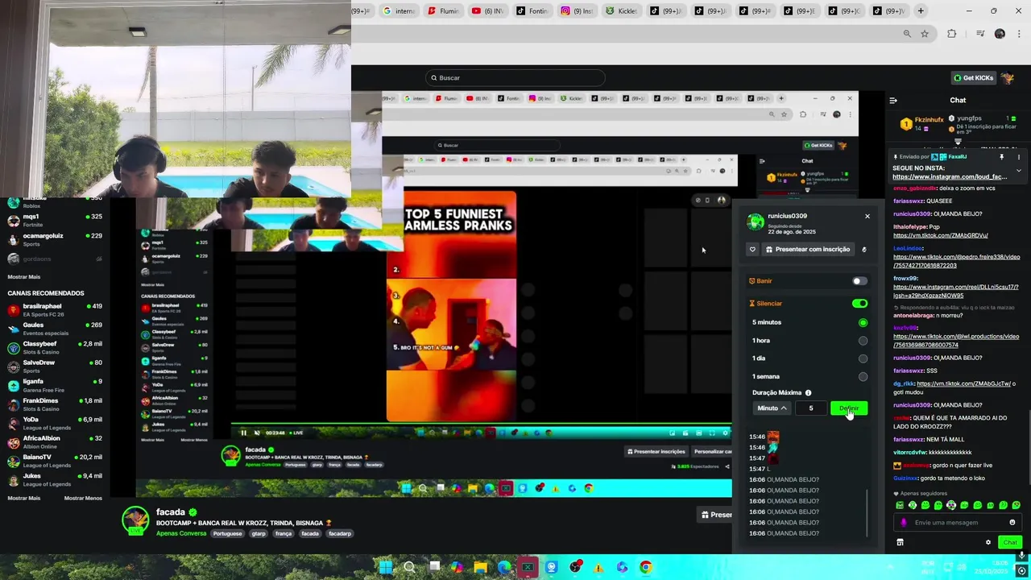Open a new browser tab

[x=921, y=11]
